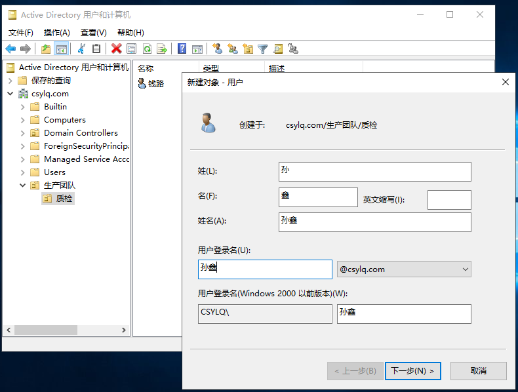518x392 pixels.
Task: Click the pre-Windows 2000 logon name field
Action: [404, 314]
